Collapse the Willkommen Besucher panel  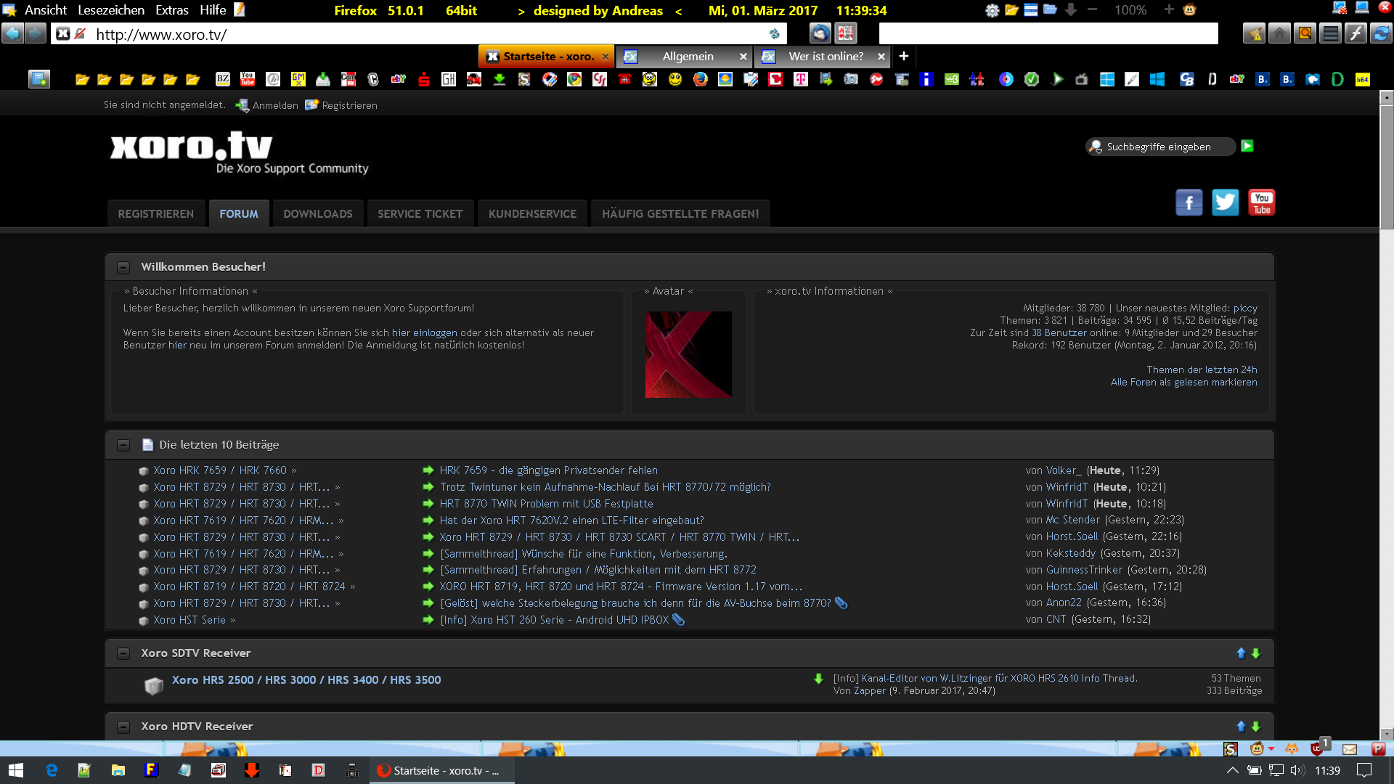tap(123, 267)
